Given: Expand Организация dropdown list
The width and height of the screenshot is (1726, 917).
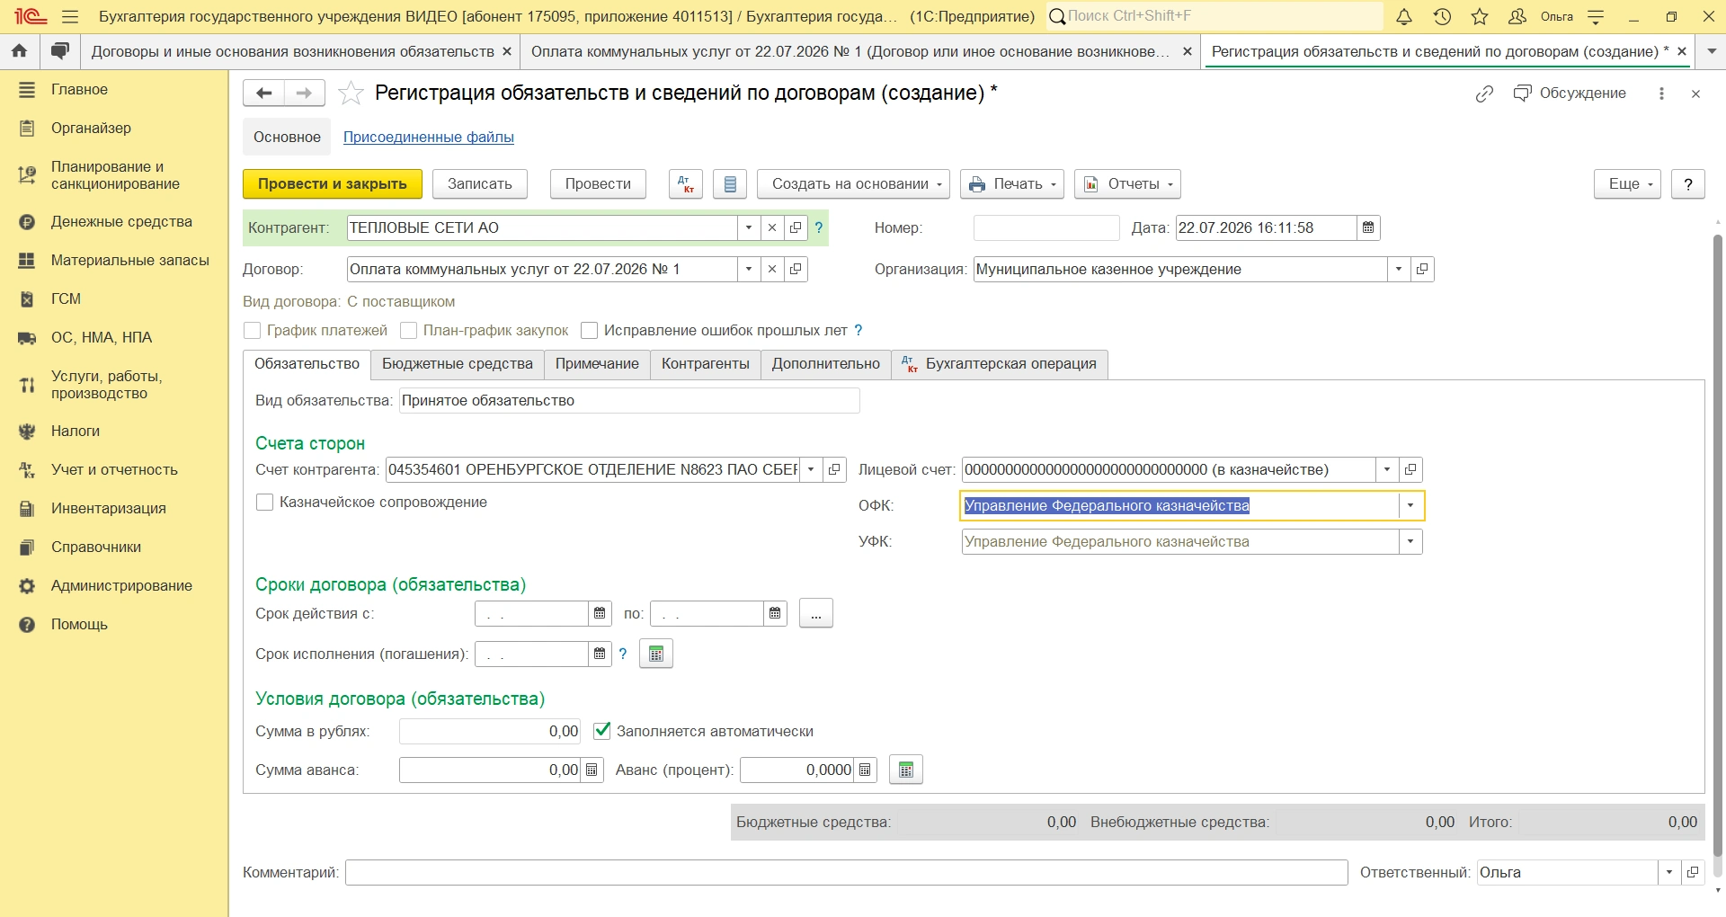Looking at the screenshot, I should tap(1399, 270).
